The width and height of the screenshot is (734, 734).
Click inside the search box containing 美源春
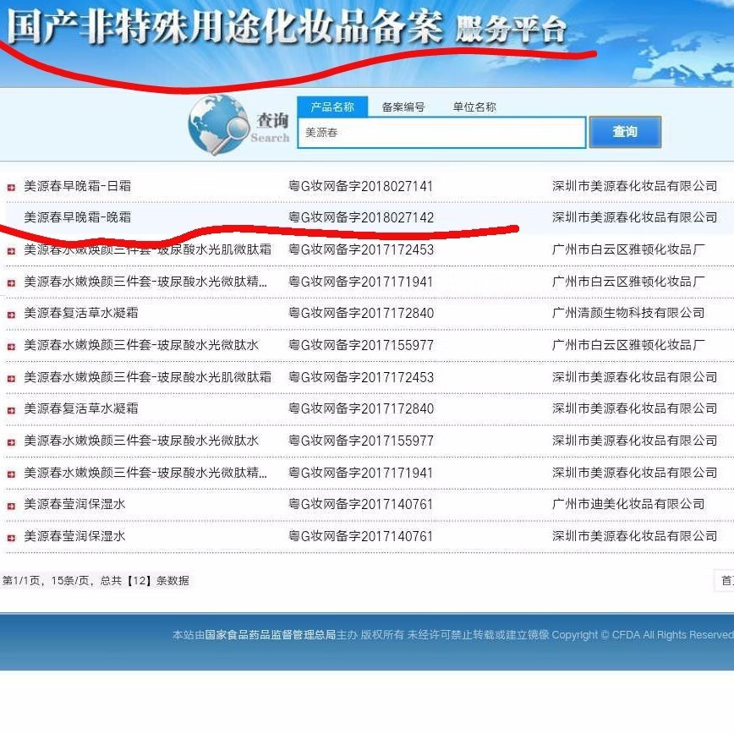[440, 132]
